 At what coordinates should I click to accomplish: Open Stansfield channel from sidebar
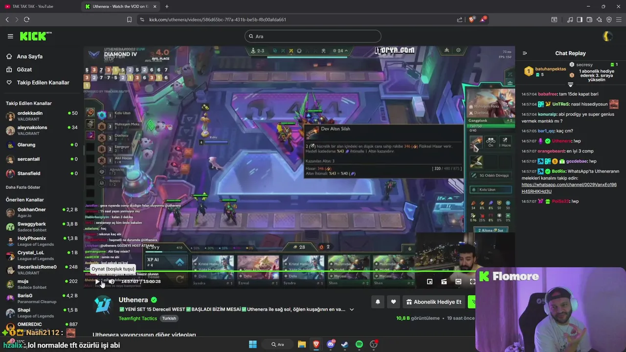(x=42, y=174)
